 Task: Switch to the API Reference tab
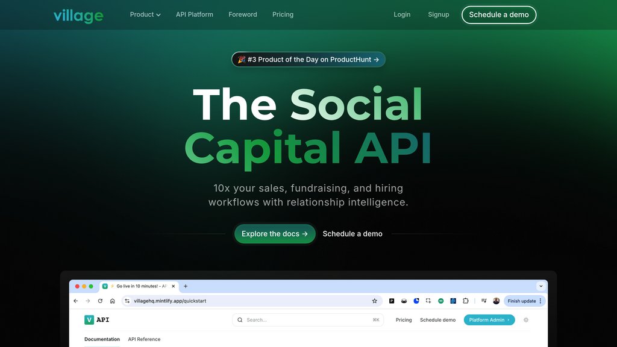pos(144,339)
